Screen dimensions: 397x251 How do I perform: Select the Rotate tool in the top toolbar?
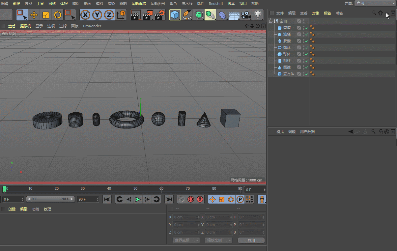(x=58, y=15)
